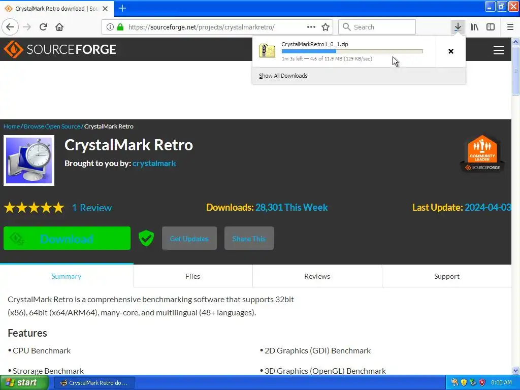The image size is (520, 390).
Task: Click the SourceForge logo
Action: tap(60, 49)
